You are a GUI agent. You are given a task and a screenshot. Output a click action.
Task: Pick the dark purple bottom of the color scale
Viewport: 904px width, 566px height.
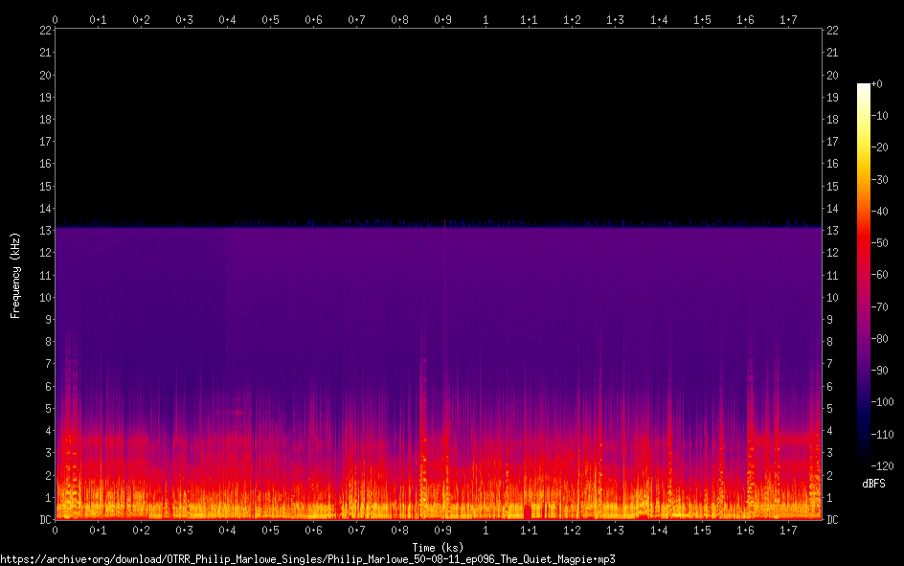click(863, 462)
